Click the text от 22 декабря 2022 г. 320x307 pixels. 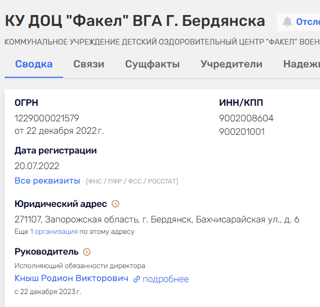(59, 131)
